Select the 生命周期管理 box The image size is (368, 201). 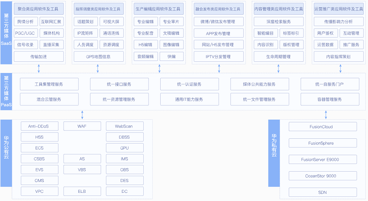[x=278, y=57]
